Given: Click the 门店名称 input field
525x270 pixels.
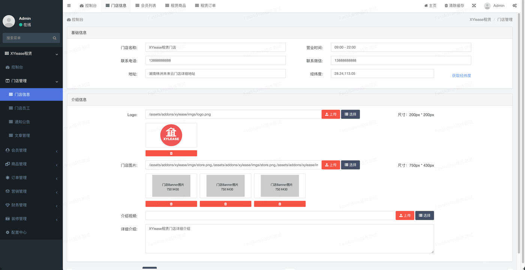Looking at the screenshot, I should tap(216, 47).
